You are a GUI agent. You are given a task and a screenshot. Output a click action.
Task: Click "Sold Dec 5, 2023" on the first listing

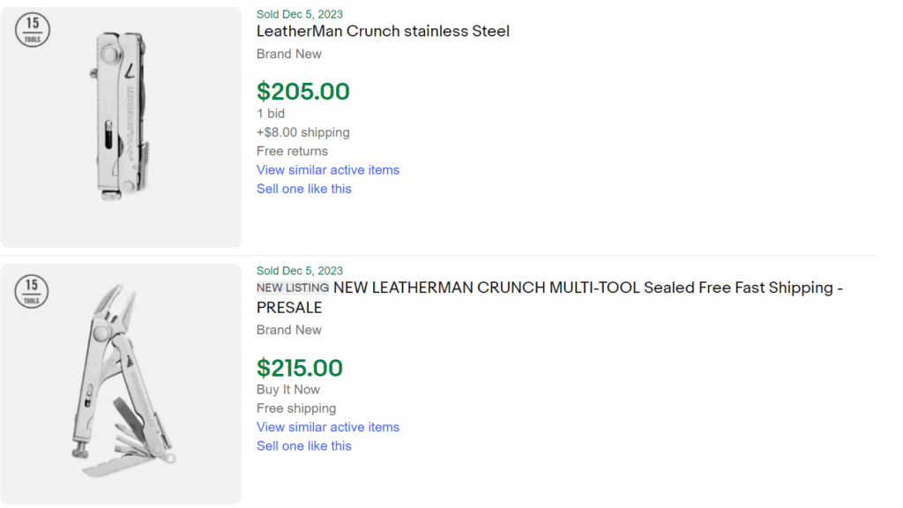[x=299, y=14]
